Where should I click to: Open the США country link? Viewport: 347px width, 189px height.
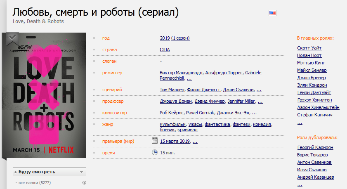pos(165,50)
